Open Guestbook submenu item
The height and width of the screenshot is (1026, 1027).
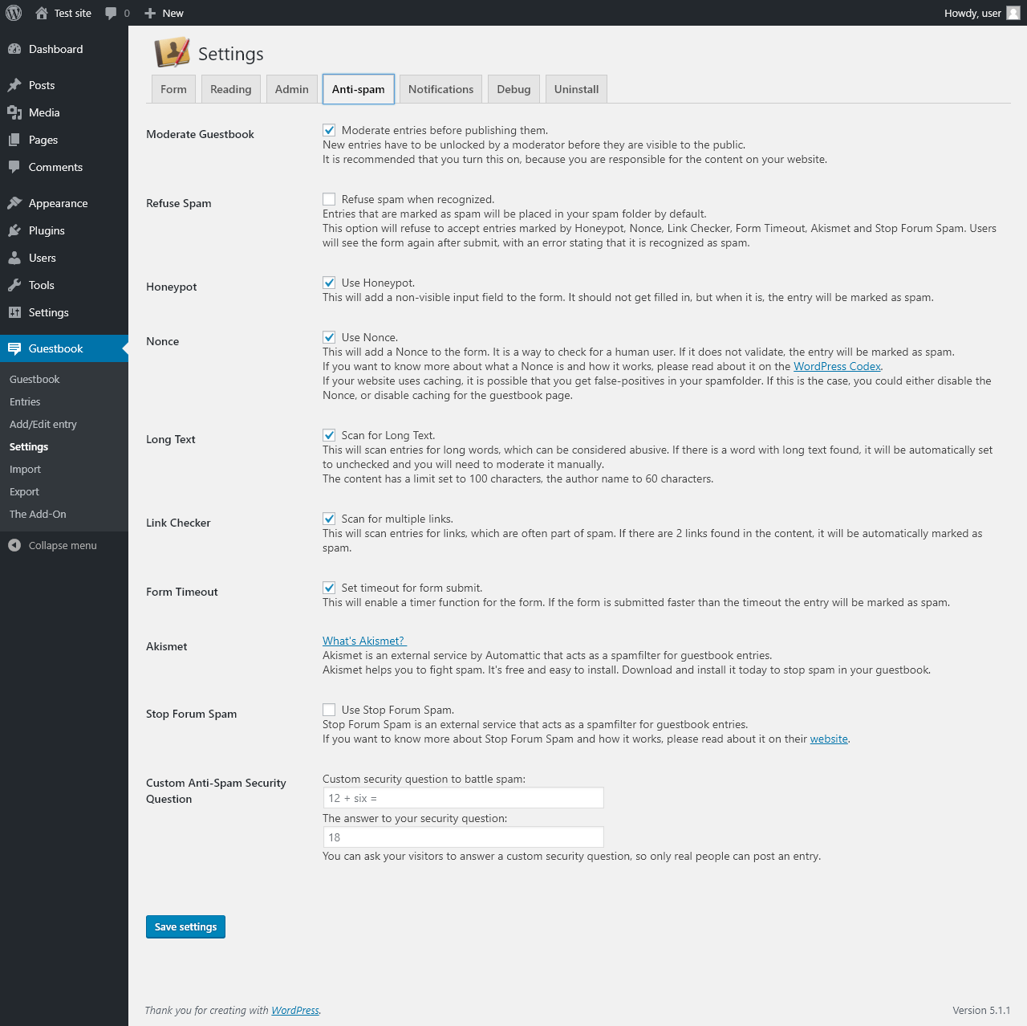point(35,379)
